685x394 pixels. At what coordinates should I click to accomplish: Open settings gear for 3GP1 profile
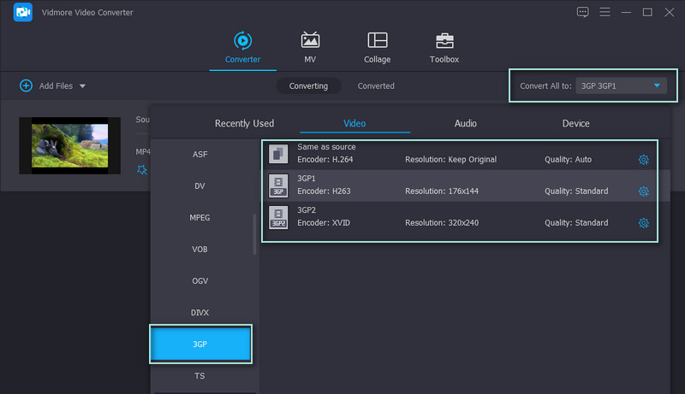[x=643, y=191]
